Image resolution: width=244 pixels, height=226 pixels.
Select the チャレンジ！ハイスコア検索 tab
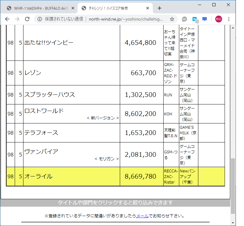[x=115, y=8]
